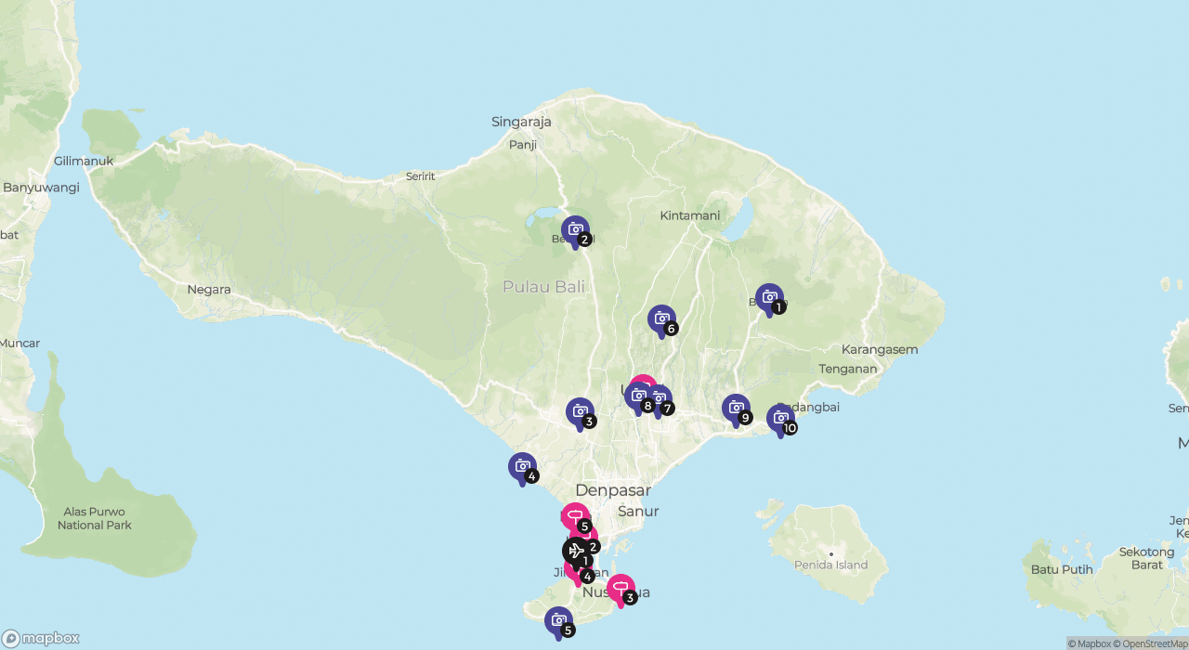Click purple camera marker number 10
1189x650 pixels.
780,419
